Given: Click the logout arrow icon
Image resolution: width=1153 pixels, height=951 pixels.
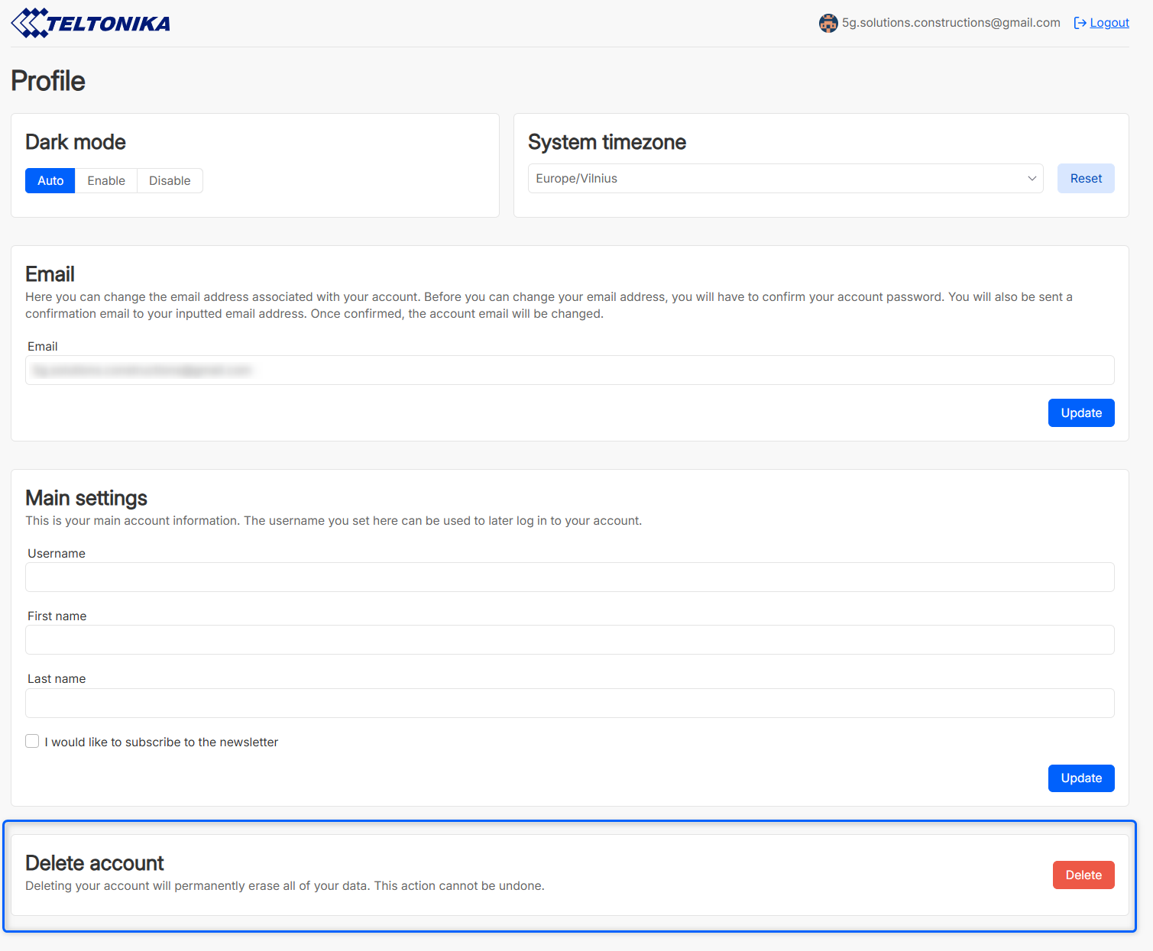Looking at the screenshot, I should click(1080, 23).
